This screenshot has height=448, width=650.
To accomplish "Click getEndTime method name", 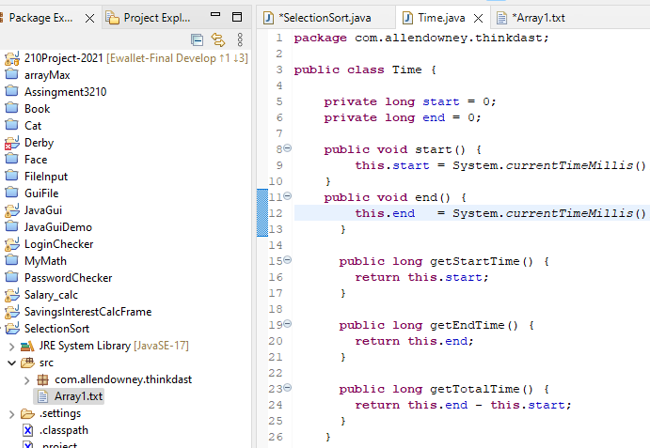I will tap(467, 325).
